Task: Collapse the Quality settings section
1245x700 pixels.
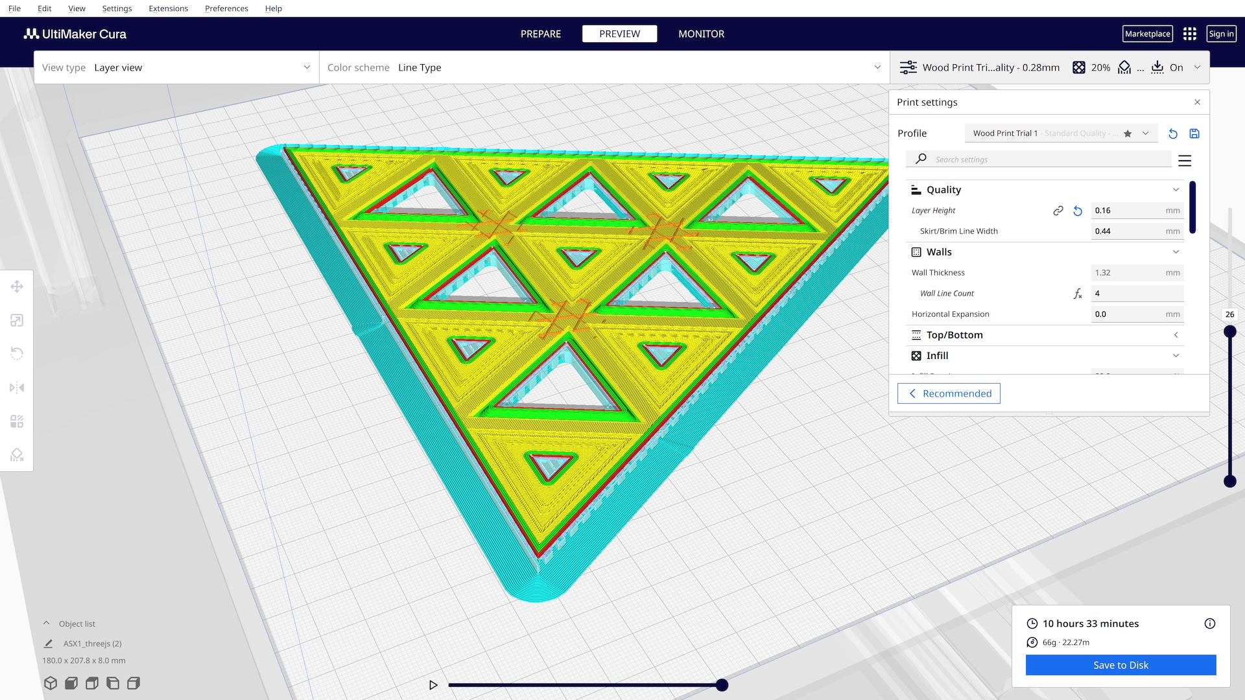Action: 1178,189
